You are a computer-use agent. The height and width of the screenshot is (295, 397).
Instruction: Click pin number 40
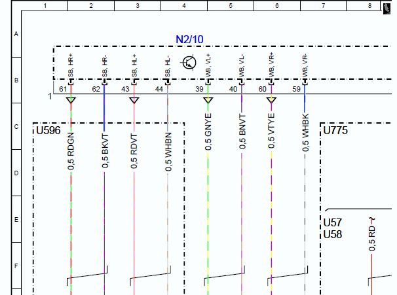(x=233, y=89)
